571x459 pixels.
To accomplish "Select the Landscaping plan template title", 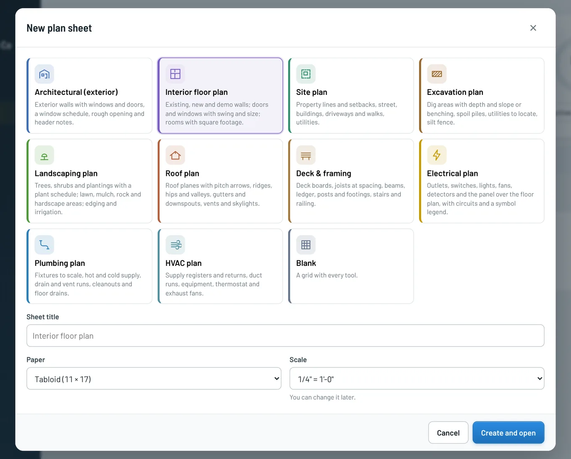I will 66,173.
